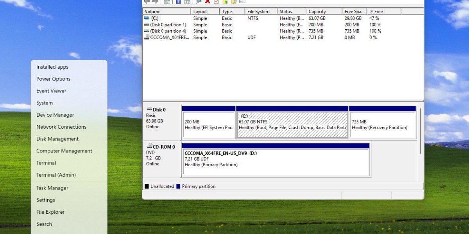Click the yellow folder with green arrow icon
Screen dimensions: 469x234
coord(225,2)
